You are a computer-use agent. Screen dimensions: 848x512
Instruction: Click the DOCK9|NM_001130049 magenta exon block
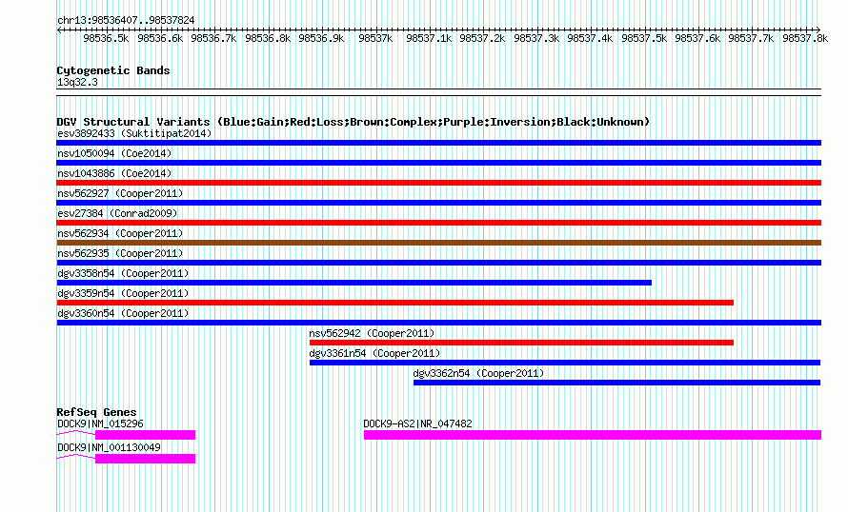[145, 459]
